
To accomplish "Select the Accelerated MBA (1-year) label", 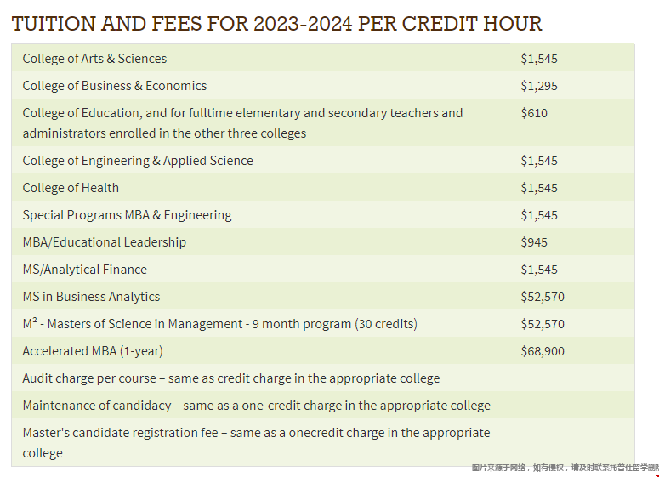I will tap(92, 351).
